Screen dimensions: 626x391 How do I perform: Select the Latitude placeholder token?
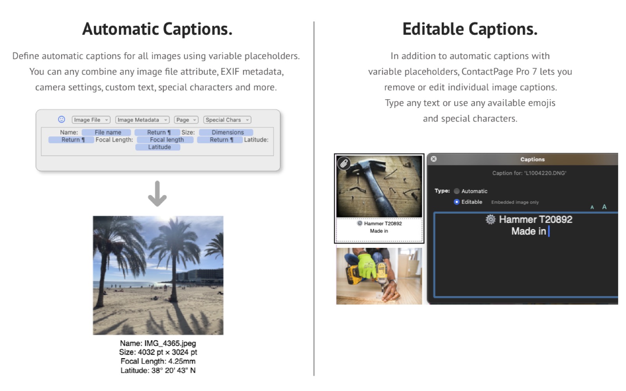click(x=158, y=147)
